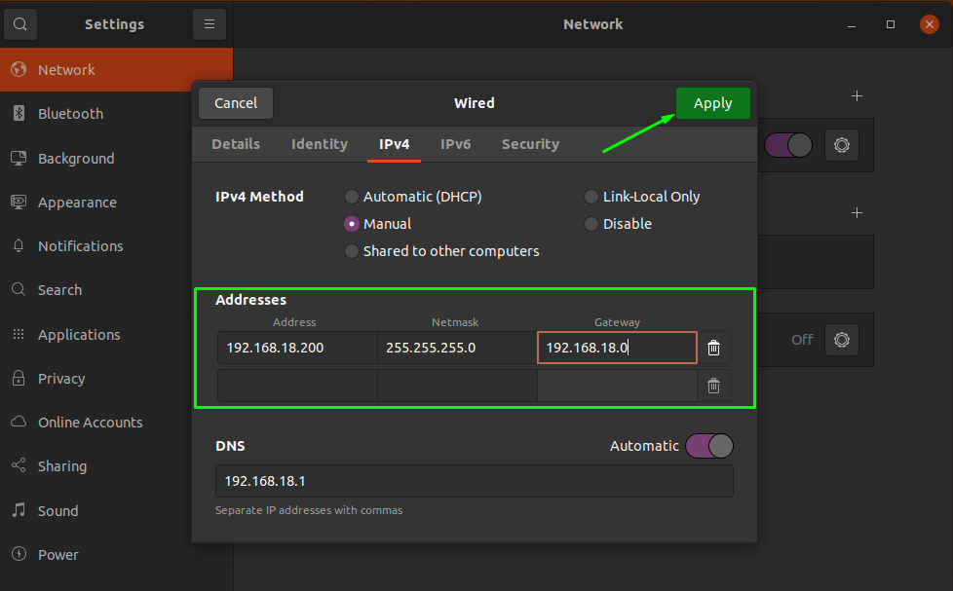Click the Apply button
Viewport: 953px width, 591px height.
tap(713, 103)
